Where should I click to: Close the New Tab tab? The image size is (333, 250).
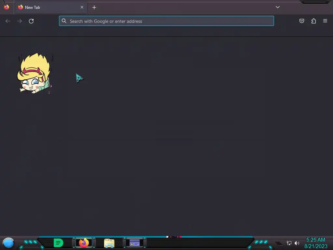[82, 7]
